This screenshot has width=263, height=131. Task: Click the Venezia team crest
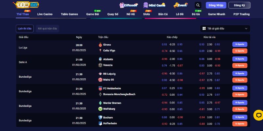click(x=100, y=65)
